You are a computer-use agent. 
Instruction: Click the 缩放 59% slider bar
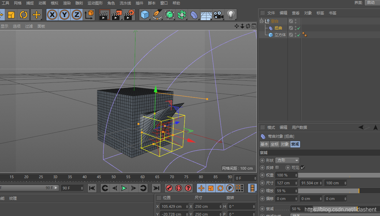(x=328, y=191)
